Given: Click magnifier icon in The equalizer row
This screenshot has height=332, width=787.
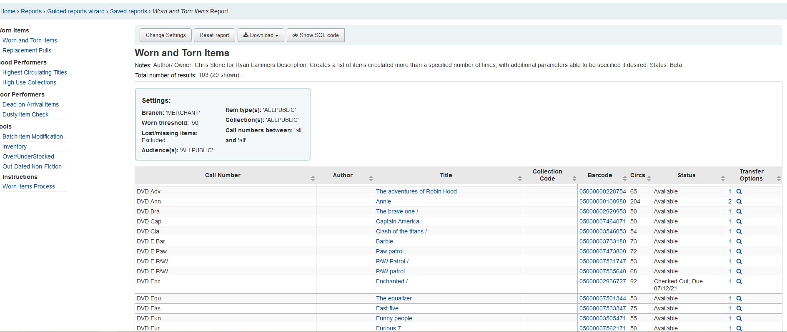Looking at the screenshot, I should 739,299.
